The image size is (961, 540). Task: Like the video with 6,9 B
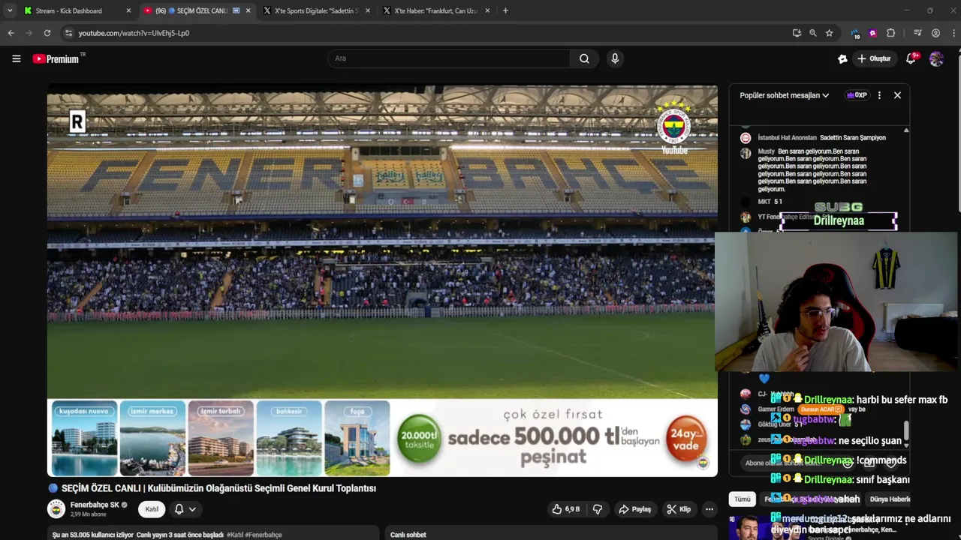click(x=565, y=509)
